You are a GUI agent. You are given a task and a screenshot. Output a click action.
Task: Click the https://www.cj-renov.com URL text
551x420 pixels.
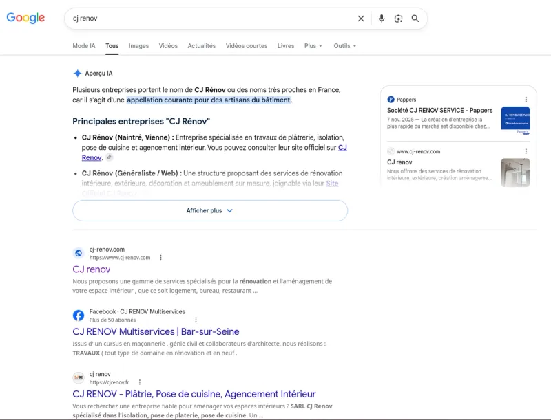point(119,258)
